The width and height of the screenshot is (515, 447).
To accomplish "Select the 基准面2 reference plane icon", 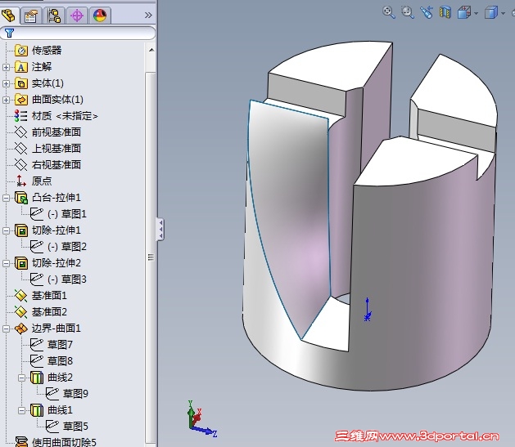I will 21,312.
